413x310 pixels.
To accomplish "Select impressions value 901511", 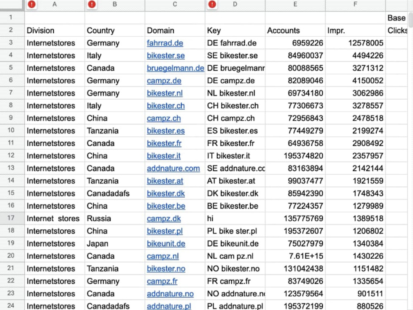I will 355,293.
